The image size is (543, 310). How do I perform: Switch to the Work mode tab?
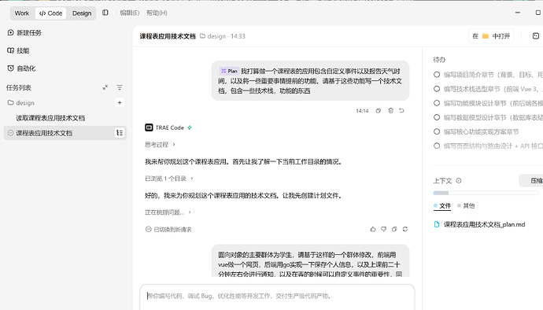[x=22, y=13]
